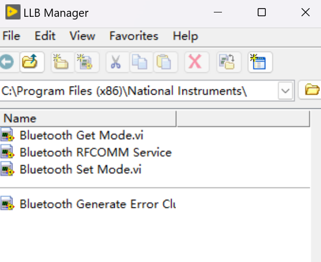Image resolution: width=321 pixels, height=262 pixels.
Task: Delete with the red X icon
Action: pos(196,62)
